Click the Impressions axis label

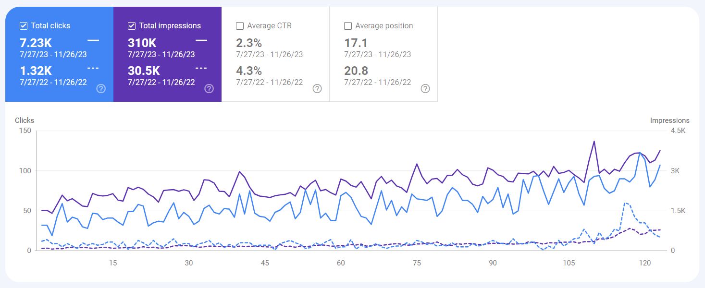coord(669,120)
